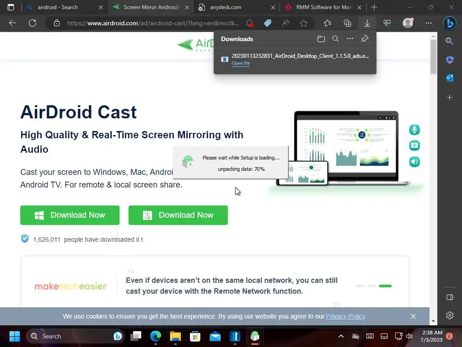Image resolution: width=462 pixels, height=347 pixels.
Task: Open Outlook icon in Edge sidebar
Action: coord(449,78)
